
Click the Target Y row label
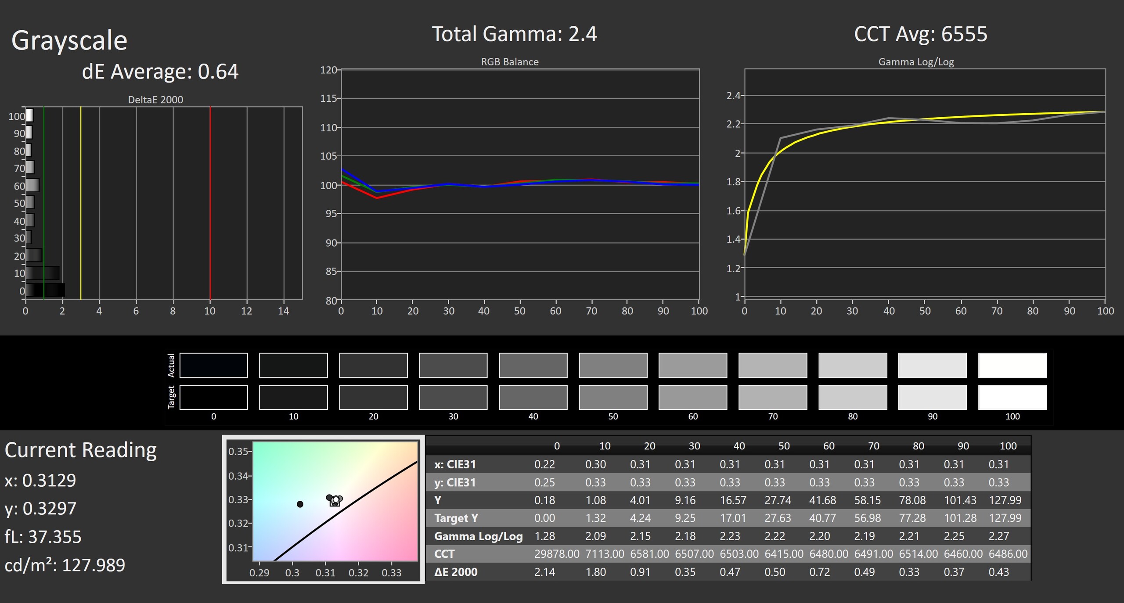tap(456, 518)
